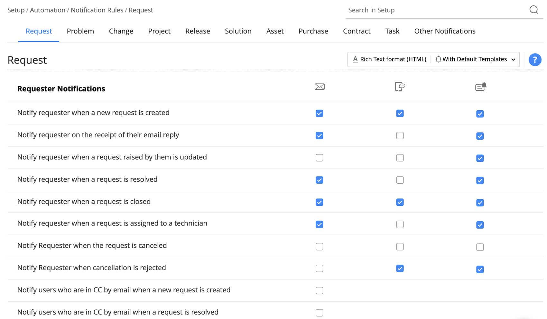
Task: Click the email envelope column icon
Action: click(x=320, y=87)
